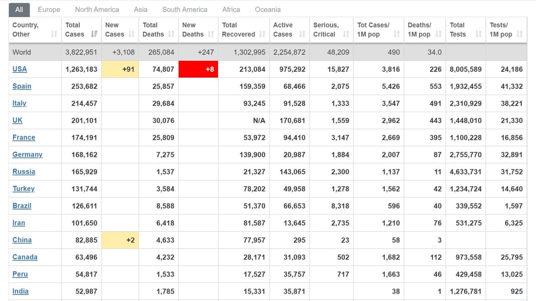The height and width of the screenshot is (301, 536).
Task: Click New Deaths column sort icon
Action: coord(211,34)
